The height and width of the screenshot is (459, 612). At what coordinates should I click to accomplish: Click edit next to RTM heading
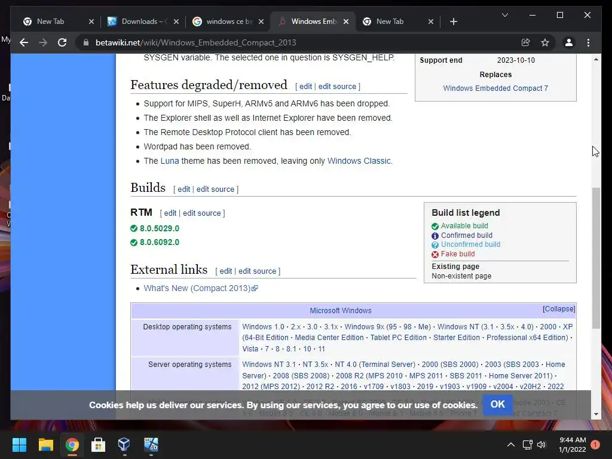pyautogui.click(x=170, y=213)
